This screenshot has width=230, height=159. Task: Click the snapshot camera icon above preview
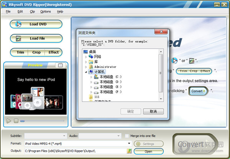click(61, 65)
